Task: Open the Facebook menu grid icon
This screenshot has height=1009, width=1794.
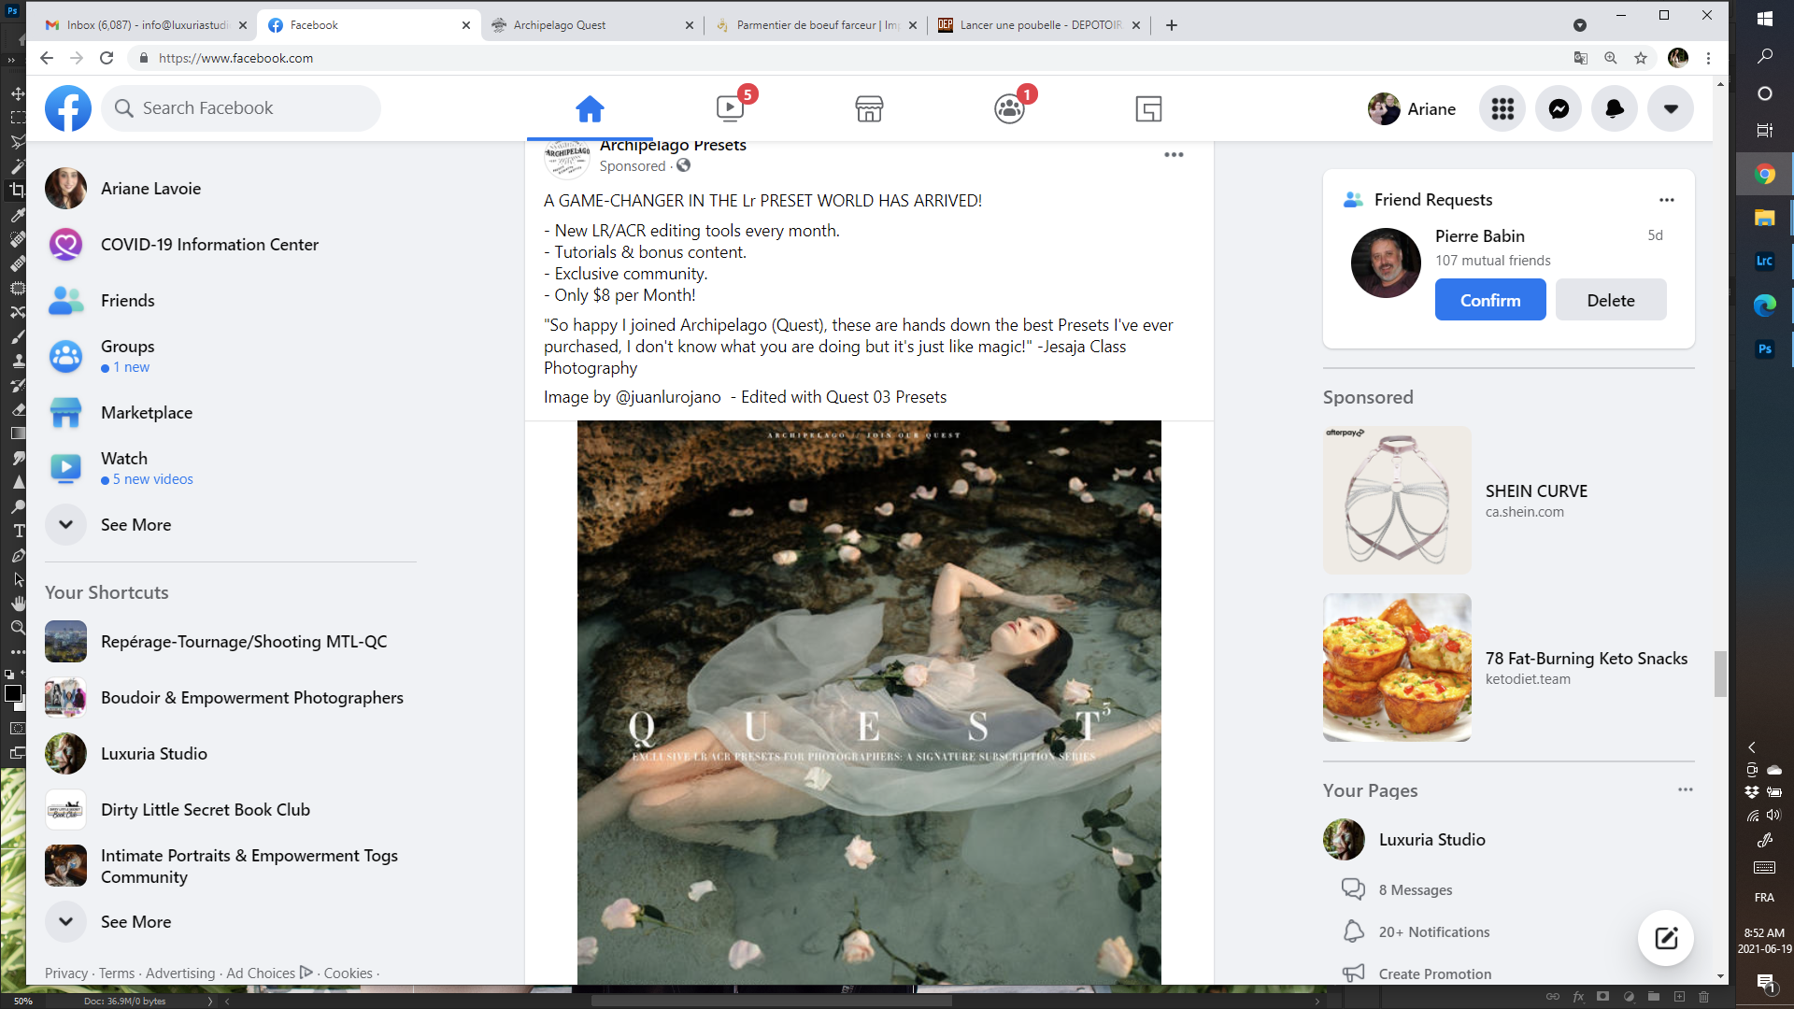Action: point(1502,109)
